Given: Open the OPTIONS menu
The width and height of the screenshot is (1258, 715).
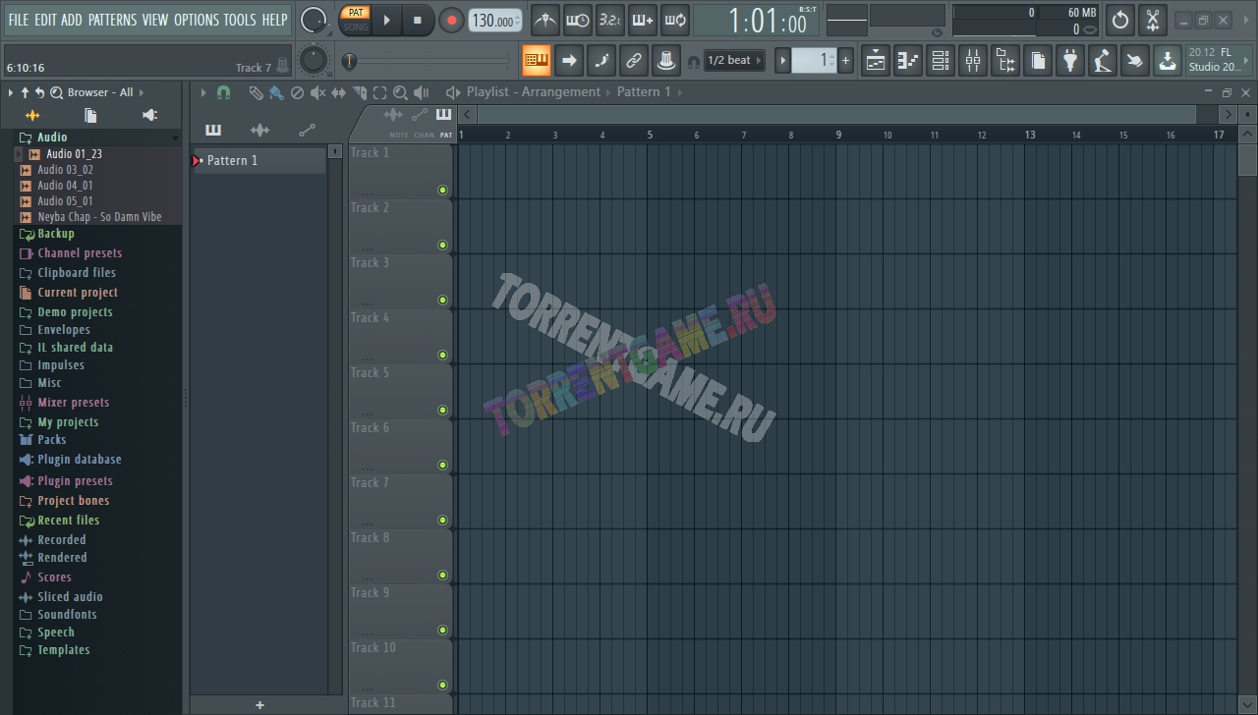Looking at the screenshot, I should (196, 20).
